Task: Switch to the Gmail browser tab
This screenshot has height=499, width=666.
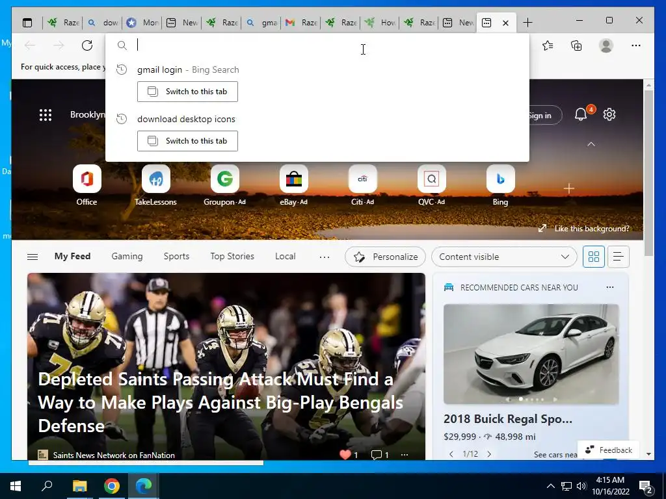Action: click(300, 23)
